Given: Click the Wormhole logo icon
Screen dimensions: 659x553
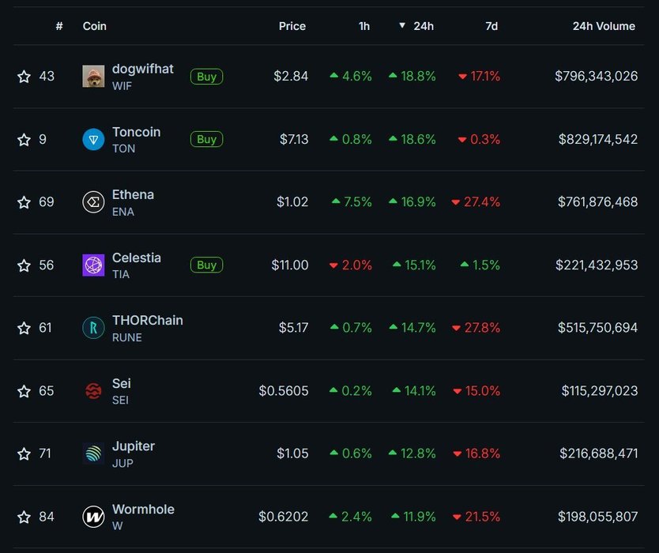Looking at the screenshot, I should [93, 517].
